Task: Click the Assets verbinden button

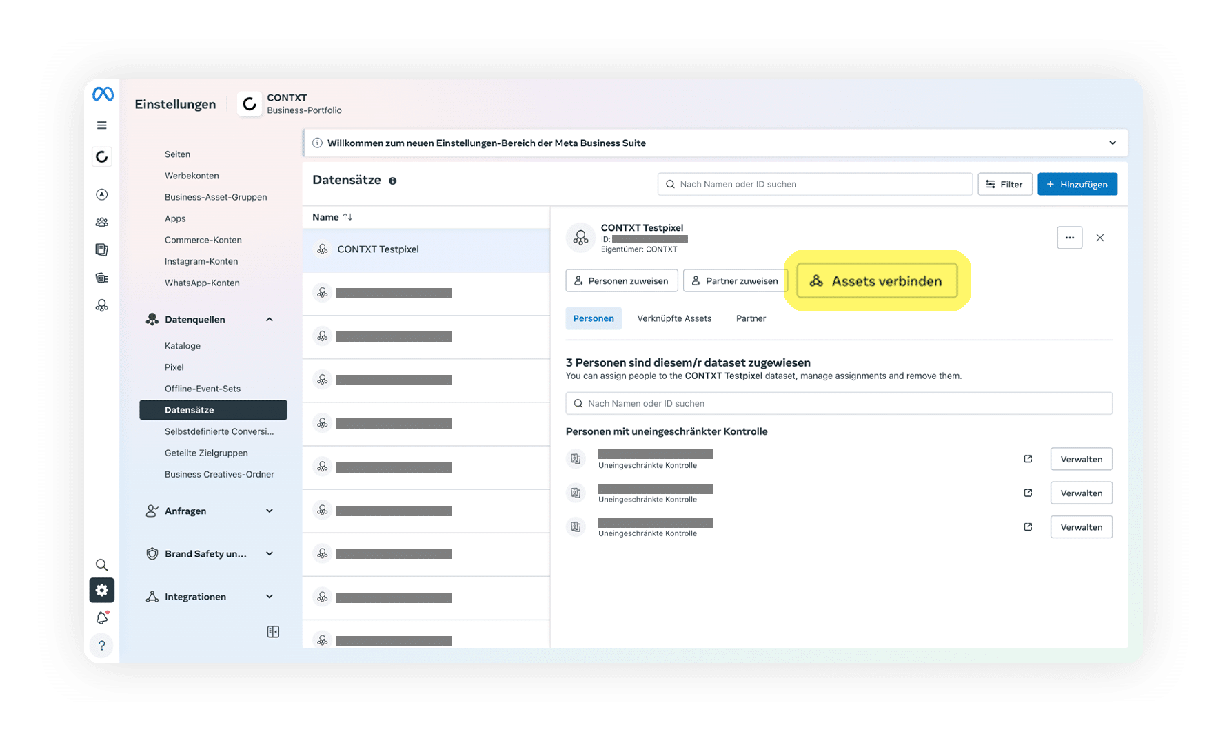Action: point(877,280)
